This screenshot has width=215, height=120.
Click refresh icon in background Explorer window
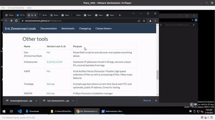tap(161, 25)
